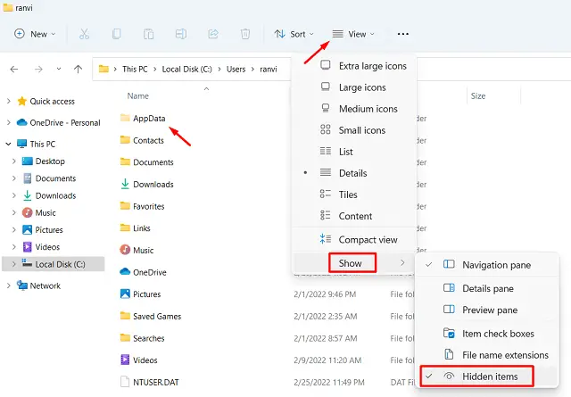Open the Show submenu

pyautogui.click(x=354, y=263)
